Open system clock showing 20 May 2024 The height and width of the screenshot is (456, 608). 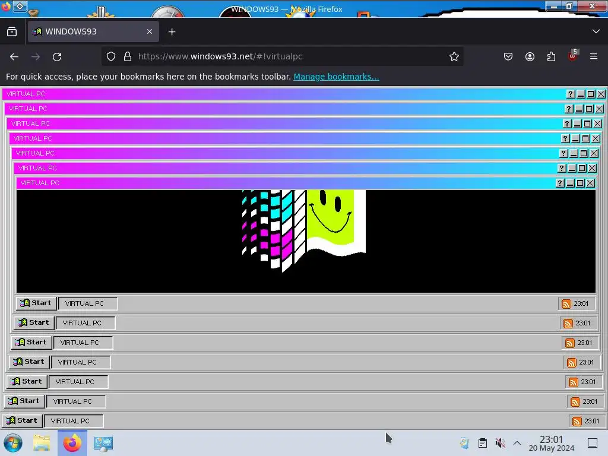click(552, 444)
